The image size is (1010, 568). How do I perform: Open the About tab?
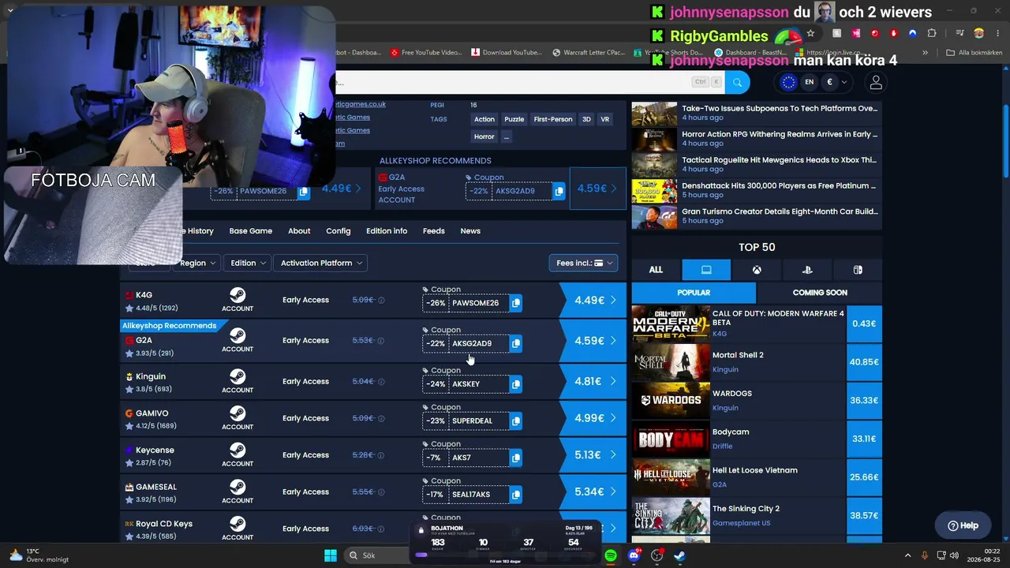point(299,231)
